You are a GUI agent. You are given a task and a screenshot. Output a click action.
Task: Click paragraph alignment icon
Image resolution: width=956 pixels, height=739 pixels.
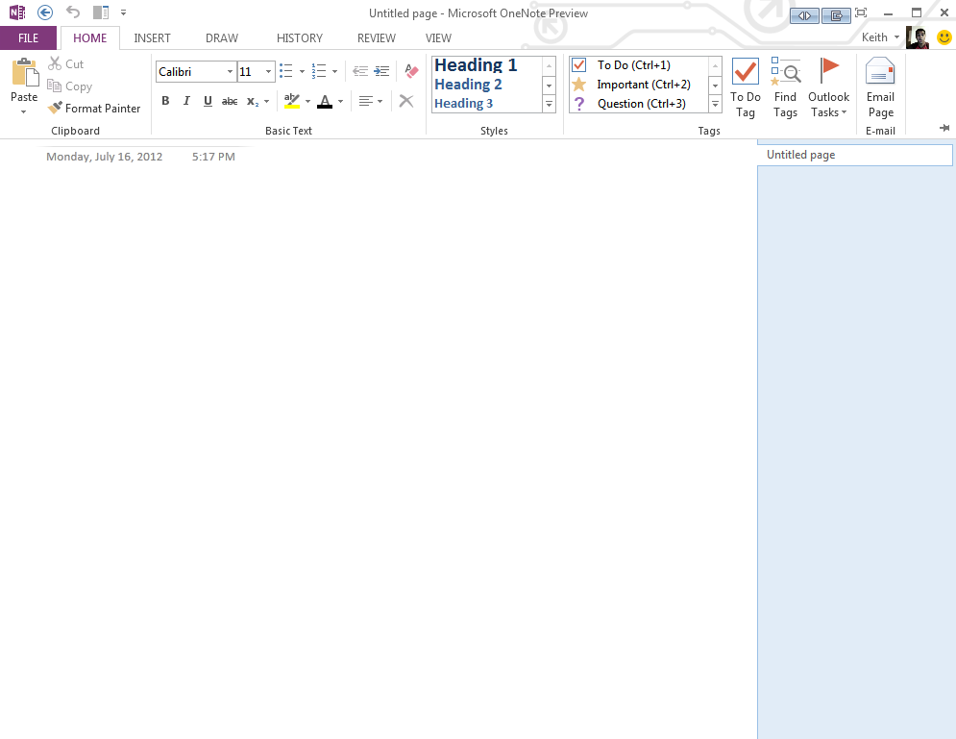click(x=366, y=101)
